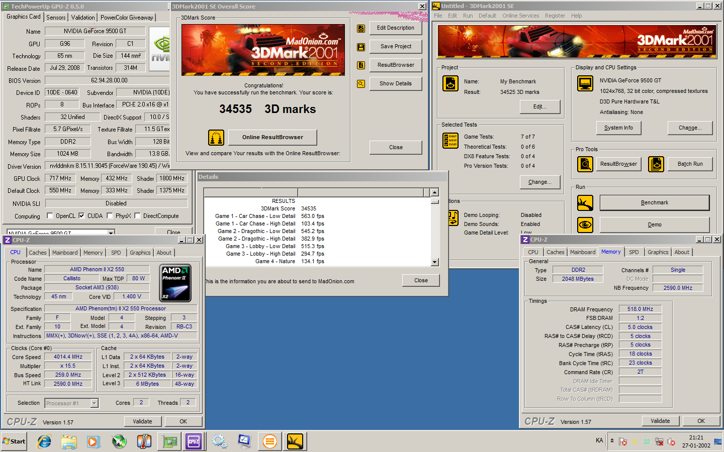Click the gears icon on the taskbar
The image size is (724, 452).
pos(219,441)
